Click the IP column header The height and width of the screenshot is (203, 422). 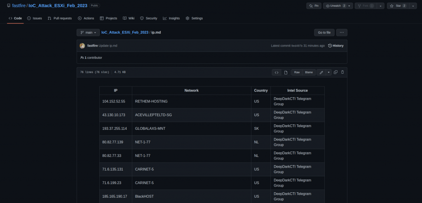(x=116, y=91)
